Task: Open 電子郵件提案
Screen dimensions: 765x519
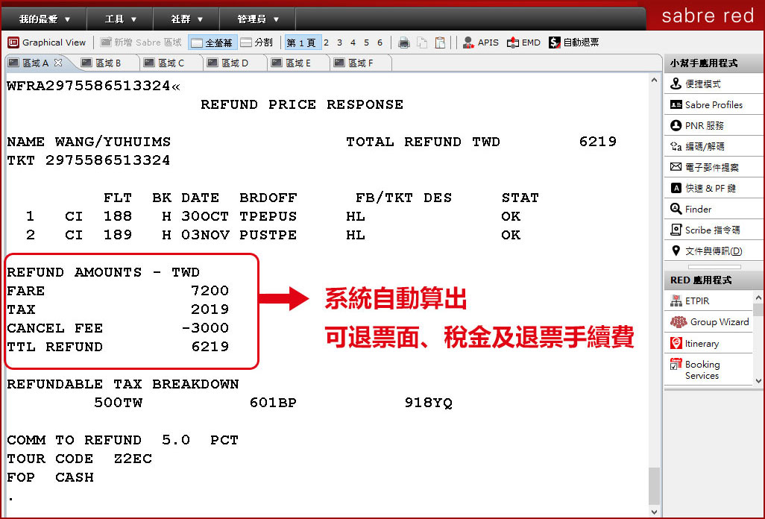Action: tap(713, 167)
